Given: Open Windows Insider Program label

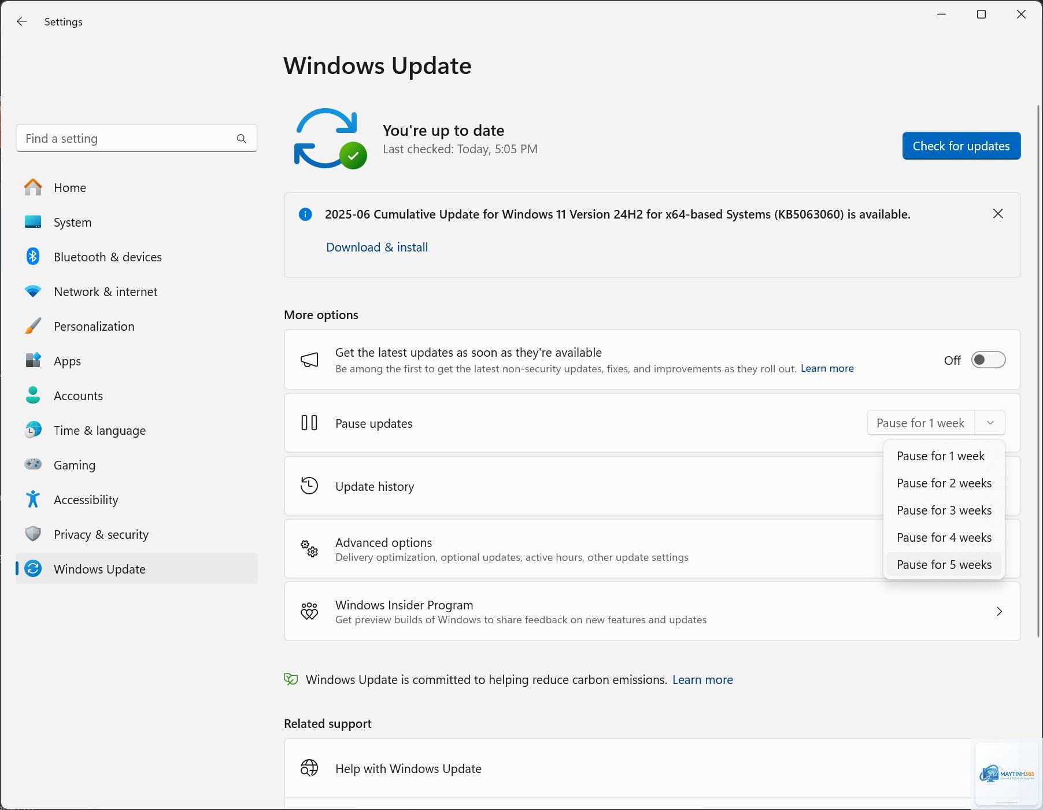Looking at the screenshot, I should (x=404, y=605).
